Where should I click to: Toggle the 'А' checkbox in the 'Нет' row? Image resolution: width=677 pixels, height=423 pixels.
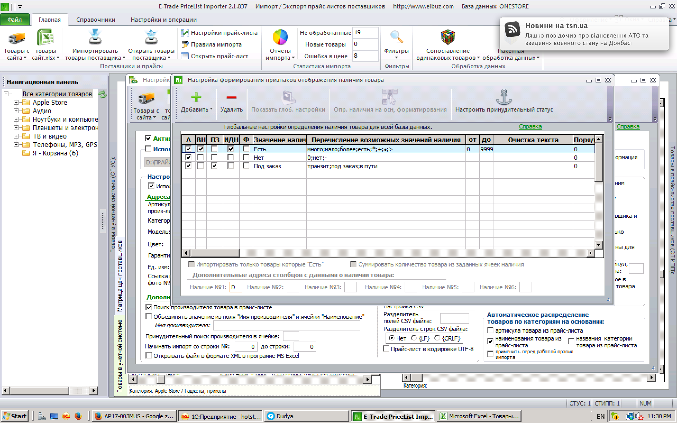(x=188, y=157)
